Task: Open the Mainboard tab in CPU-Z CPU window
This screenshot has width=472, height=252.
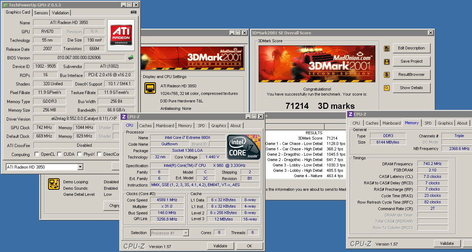Action: point(165,126)
